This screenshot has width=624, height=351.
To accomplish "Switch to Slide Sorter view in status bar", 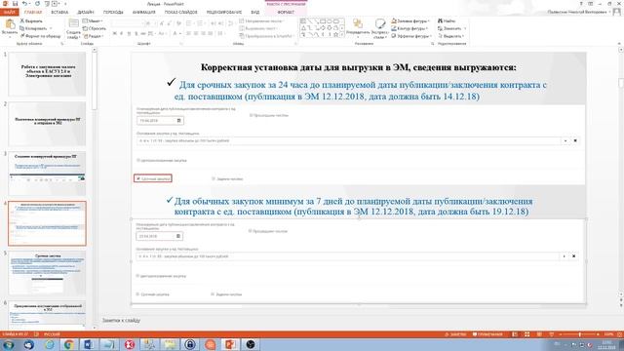I will [526, 334].
